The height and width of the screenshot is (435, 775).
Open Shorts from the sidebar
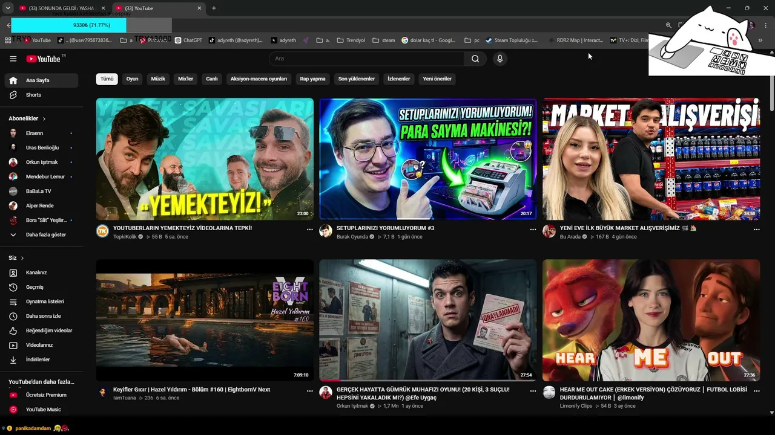pyautogui.click(x=41, y=95)
